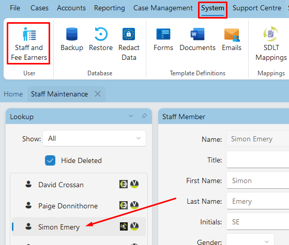Viewport: 289px width, 245px height.
Task: Open the Redact Data tool
Action: pos(129,44)
